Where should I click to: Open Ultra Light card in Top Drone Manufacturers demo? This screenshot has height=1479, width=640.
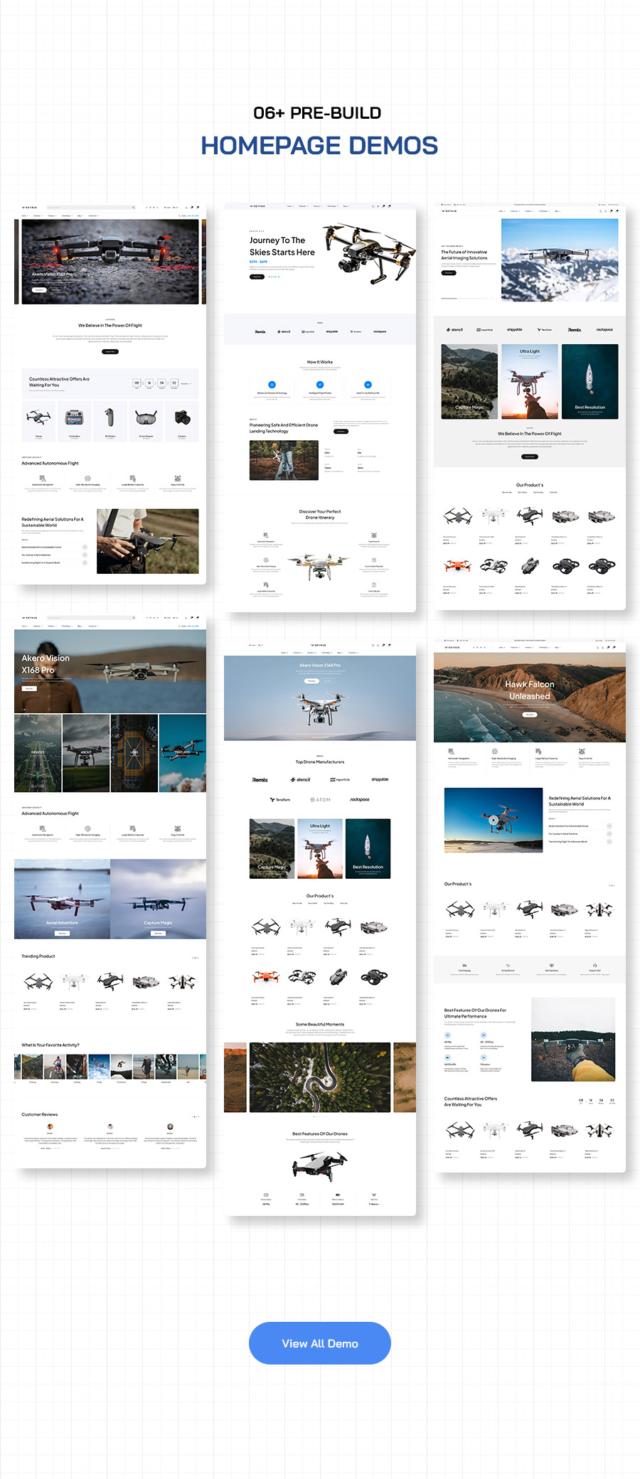320,848
